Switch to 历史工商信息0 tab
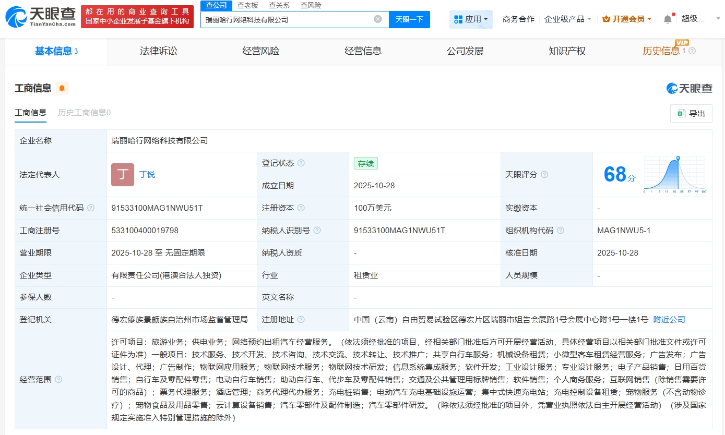 (85, 112)
